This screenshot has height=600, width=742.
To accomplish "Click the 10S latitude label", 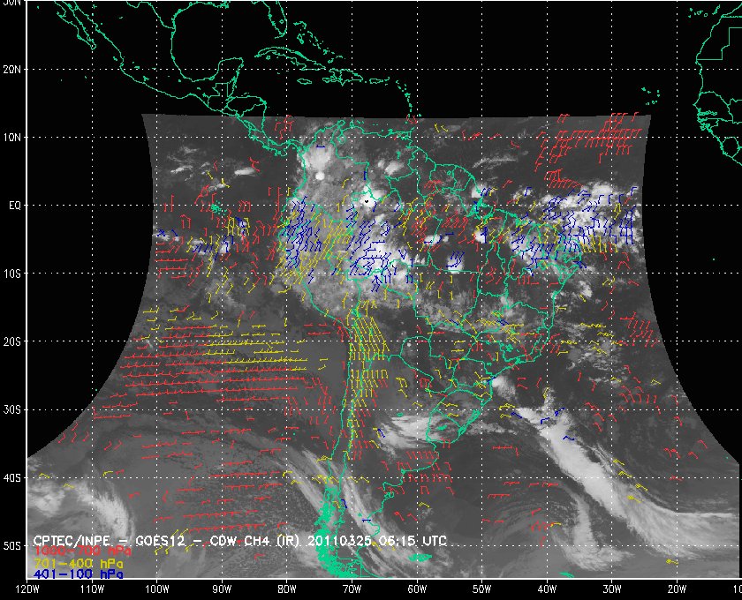I will [11, 274].
